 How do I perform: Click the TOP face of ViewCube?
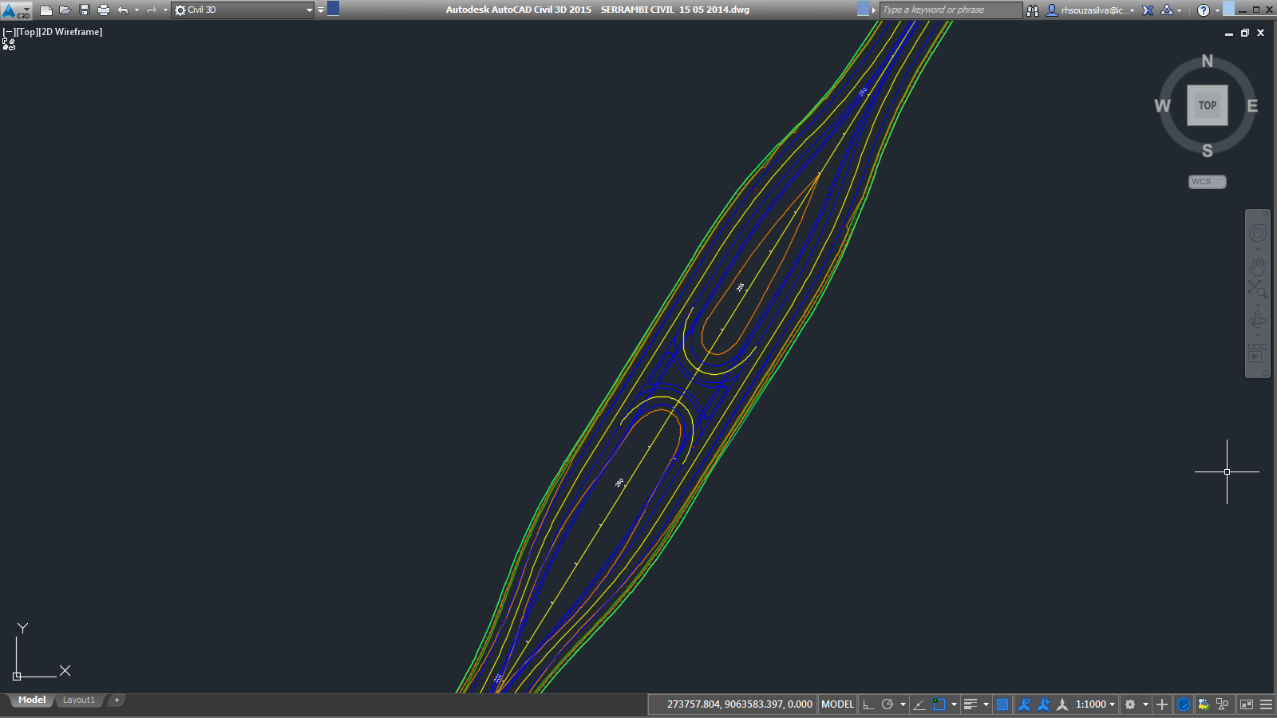point(1207,105)
